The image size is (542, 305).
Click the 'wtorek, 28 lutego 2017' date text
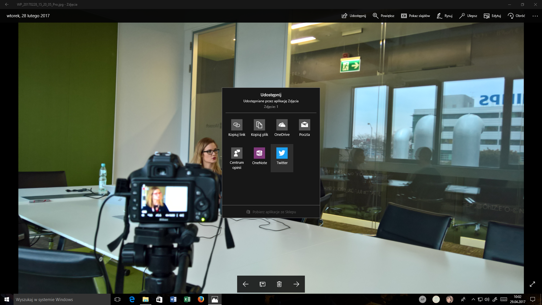click(x=28, y=16)
